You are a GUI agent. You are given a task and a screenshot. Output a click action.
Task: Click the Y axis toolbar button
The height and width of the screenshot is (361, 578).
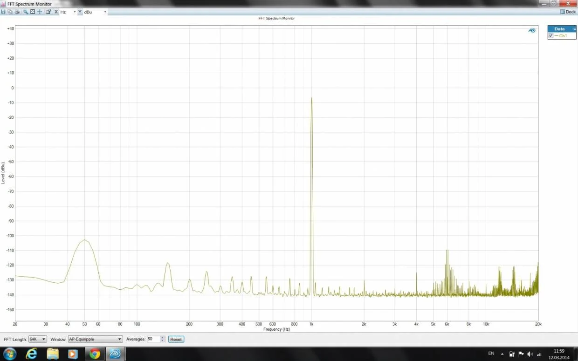pyautogui.click(x=80, y=12)
